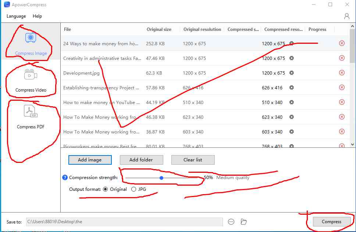Click compressed resolution "623 x 340"
Screen dimensions: 356x232
click(x=272, y=117)
